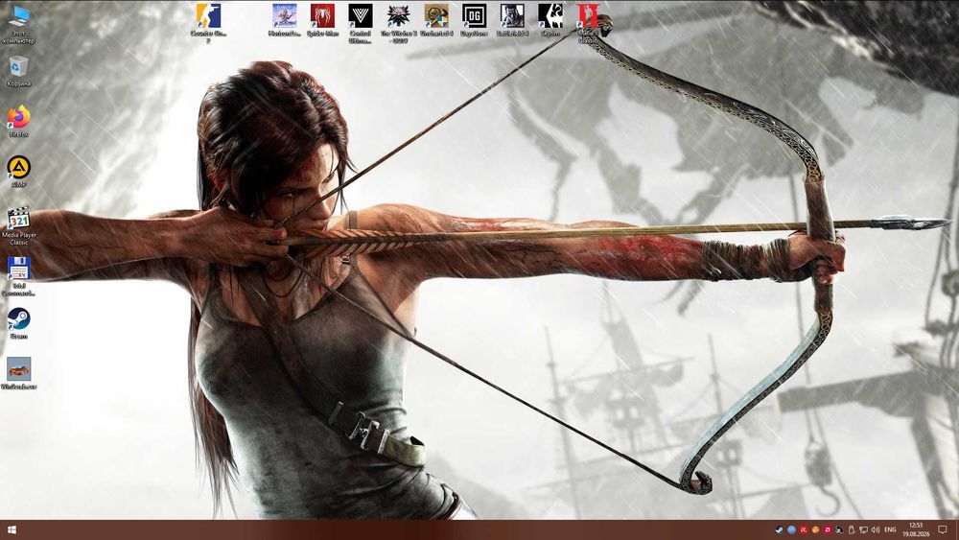
Task: Select the Skyrim dragon logo shortcut
Action: 550,20
